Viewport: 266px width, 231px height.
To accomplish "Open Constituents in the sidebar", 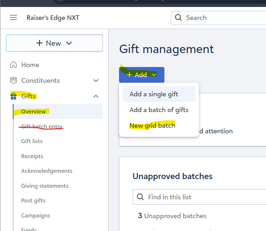I will [x=40, y=80].
